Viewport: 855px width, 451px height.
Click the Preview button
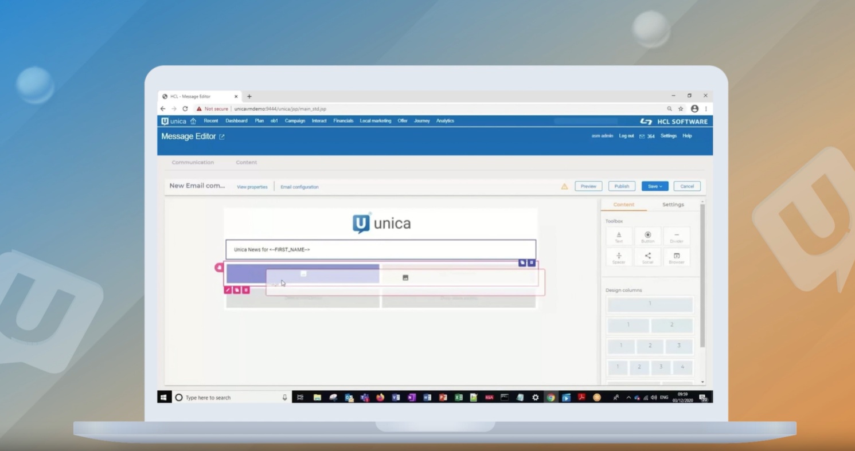coord(588,186)
